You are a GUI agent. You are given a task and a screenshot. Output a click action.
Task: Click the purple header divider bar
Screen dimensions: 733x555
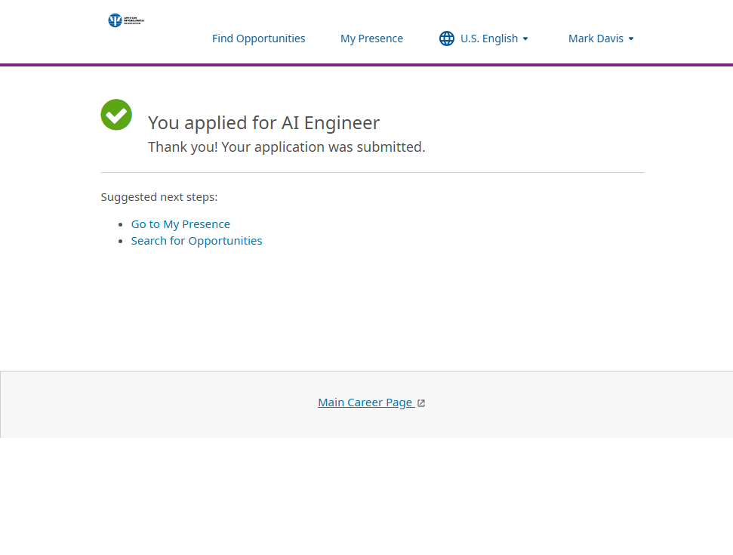click(x=366, y=65)
